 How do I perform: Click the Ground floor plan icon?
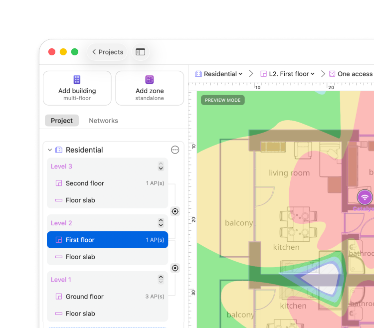tap(59, 297)
